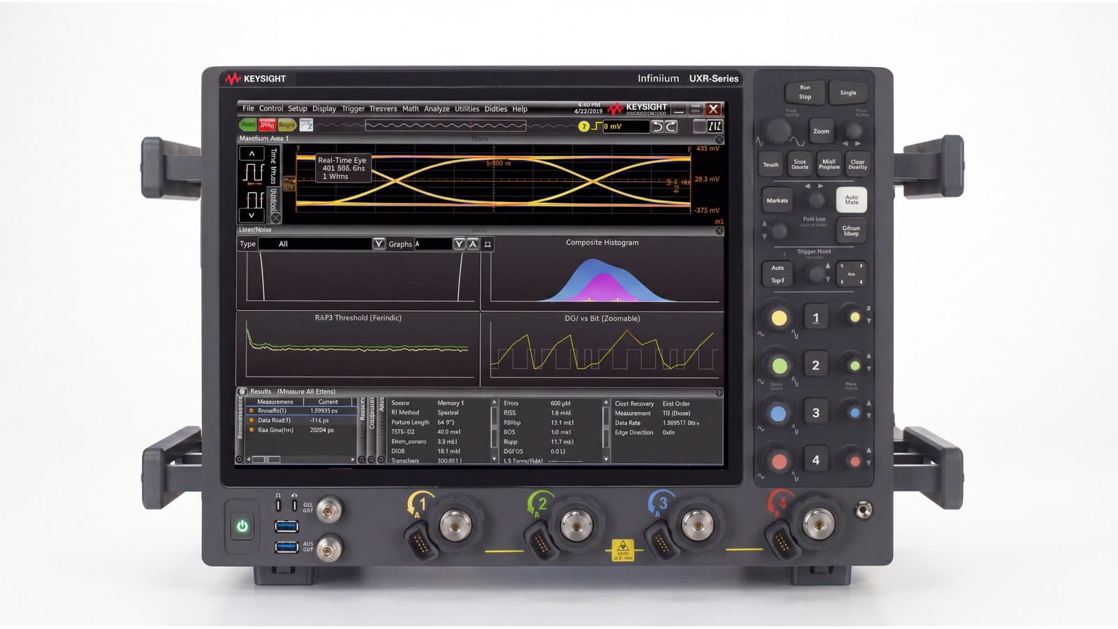This screenshot has width=1118, height=629.
Task: Click the waveform display mode icon on toolbar
Action: point(715,126)
